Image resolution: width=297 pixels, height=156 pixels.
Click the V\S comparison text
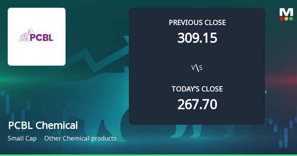[197, 68]
